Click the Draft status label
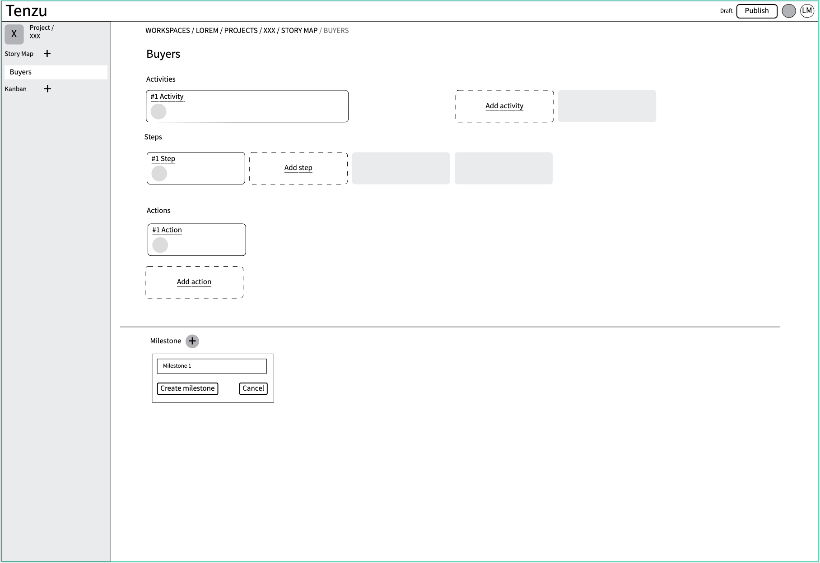Image resolution: width=820 pixels, height=563 pixels. click(726, 11)
